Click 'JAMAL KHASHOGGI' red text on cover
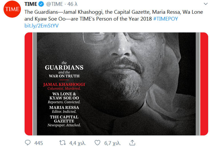The image size is (210, 147). [x=64, y=85]
